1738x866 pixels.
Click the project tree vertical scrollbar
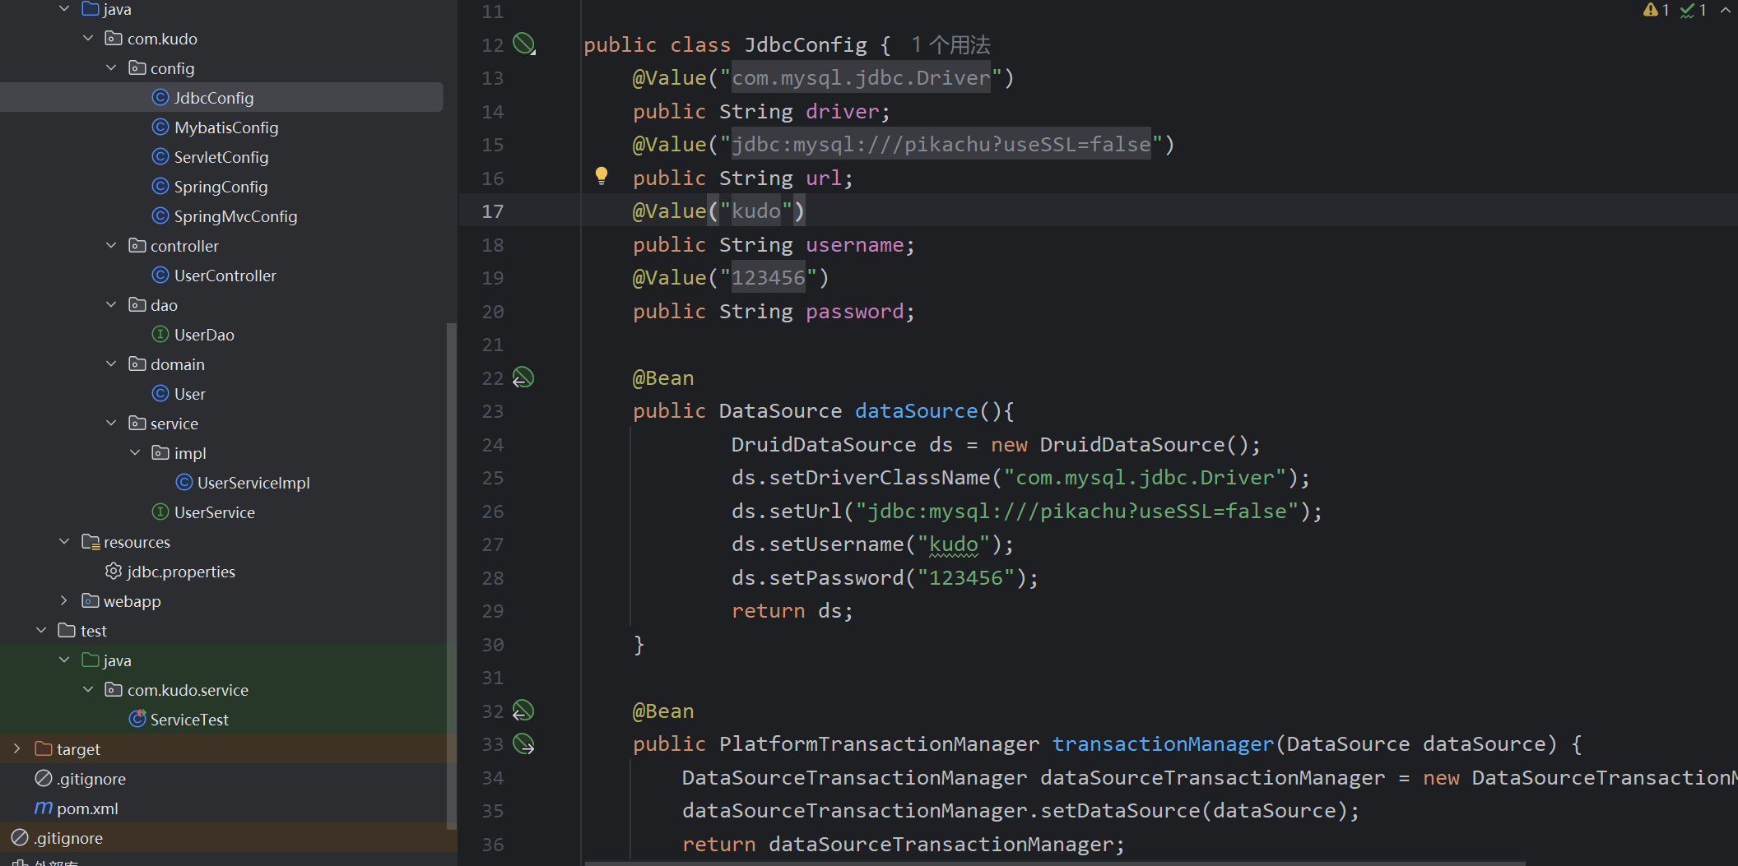[x=451, y=576]
